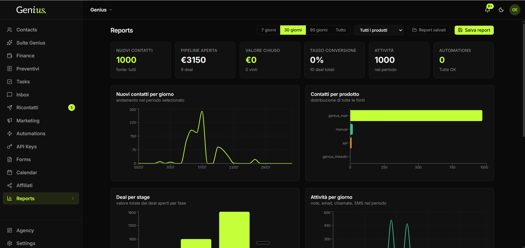Viewport: 525px width, 248px height.
Task: Open Report salvati
Action: [429, 30]
